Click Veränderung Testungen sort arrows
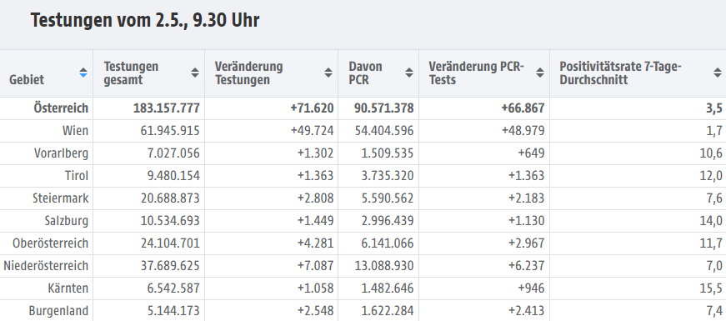This screenshot has width=726, height=321. click(x=328, y=73)
